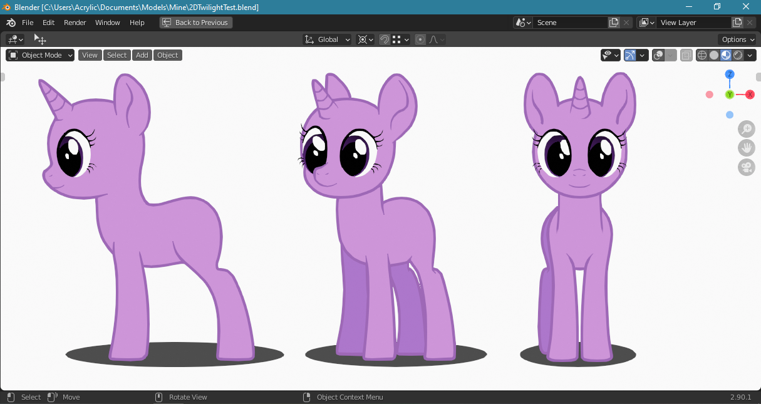The image size is (761, 404).
Task: Delete the scene with X button
Action: (x=626, y=23)
